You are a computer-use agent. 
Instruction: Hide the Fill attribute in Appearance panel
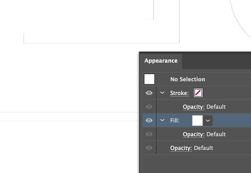(149, 120)
